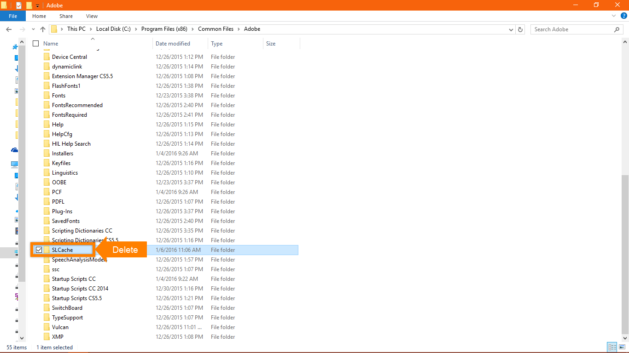
Task: Click the FontsRecommended folder icon
Action: (47, 105)
